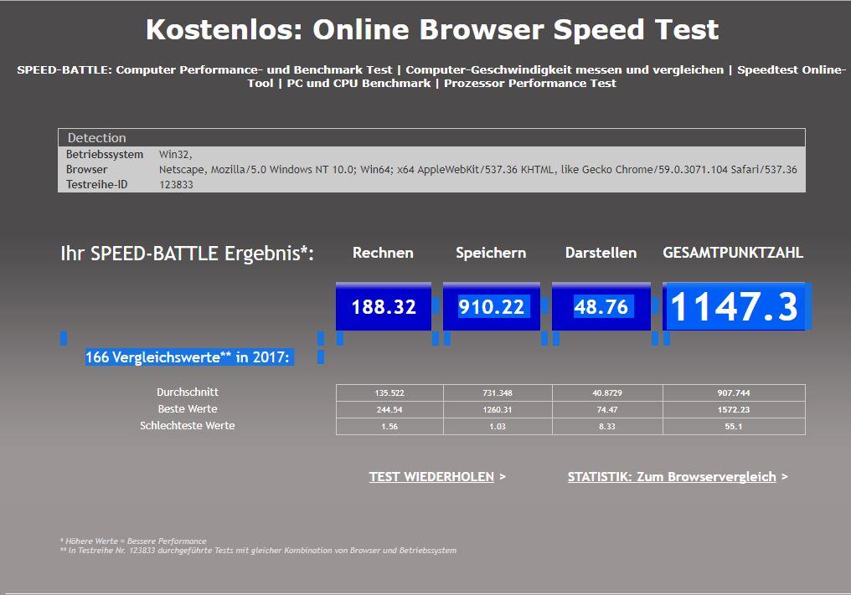Click the Durchschnitt row label

point(188,392)
